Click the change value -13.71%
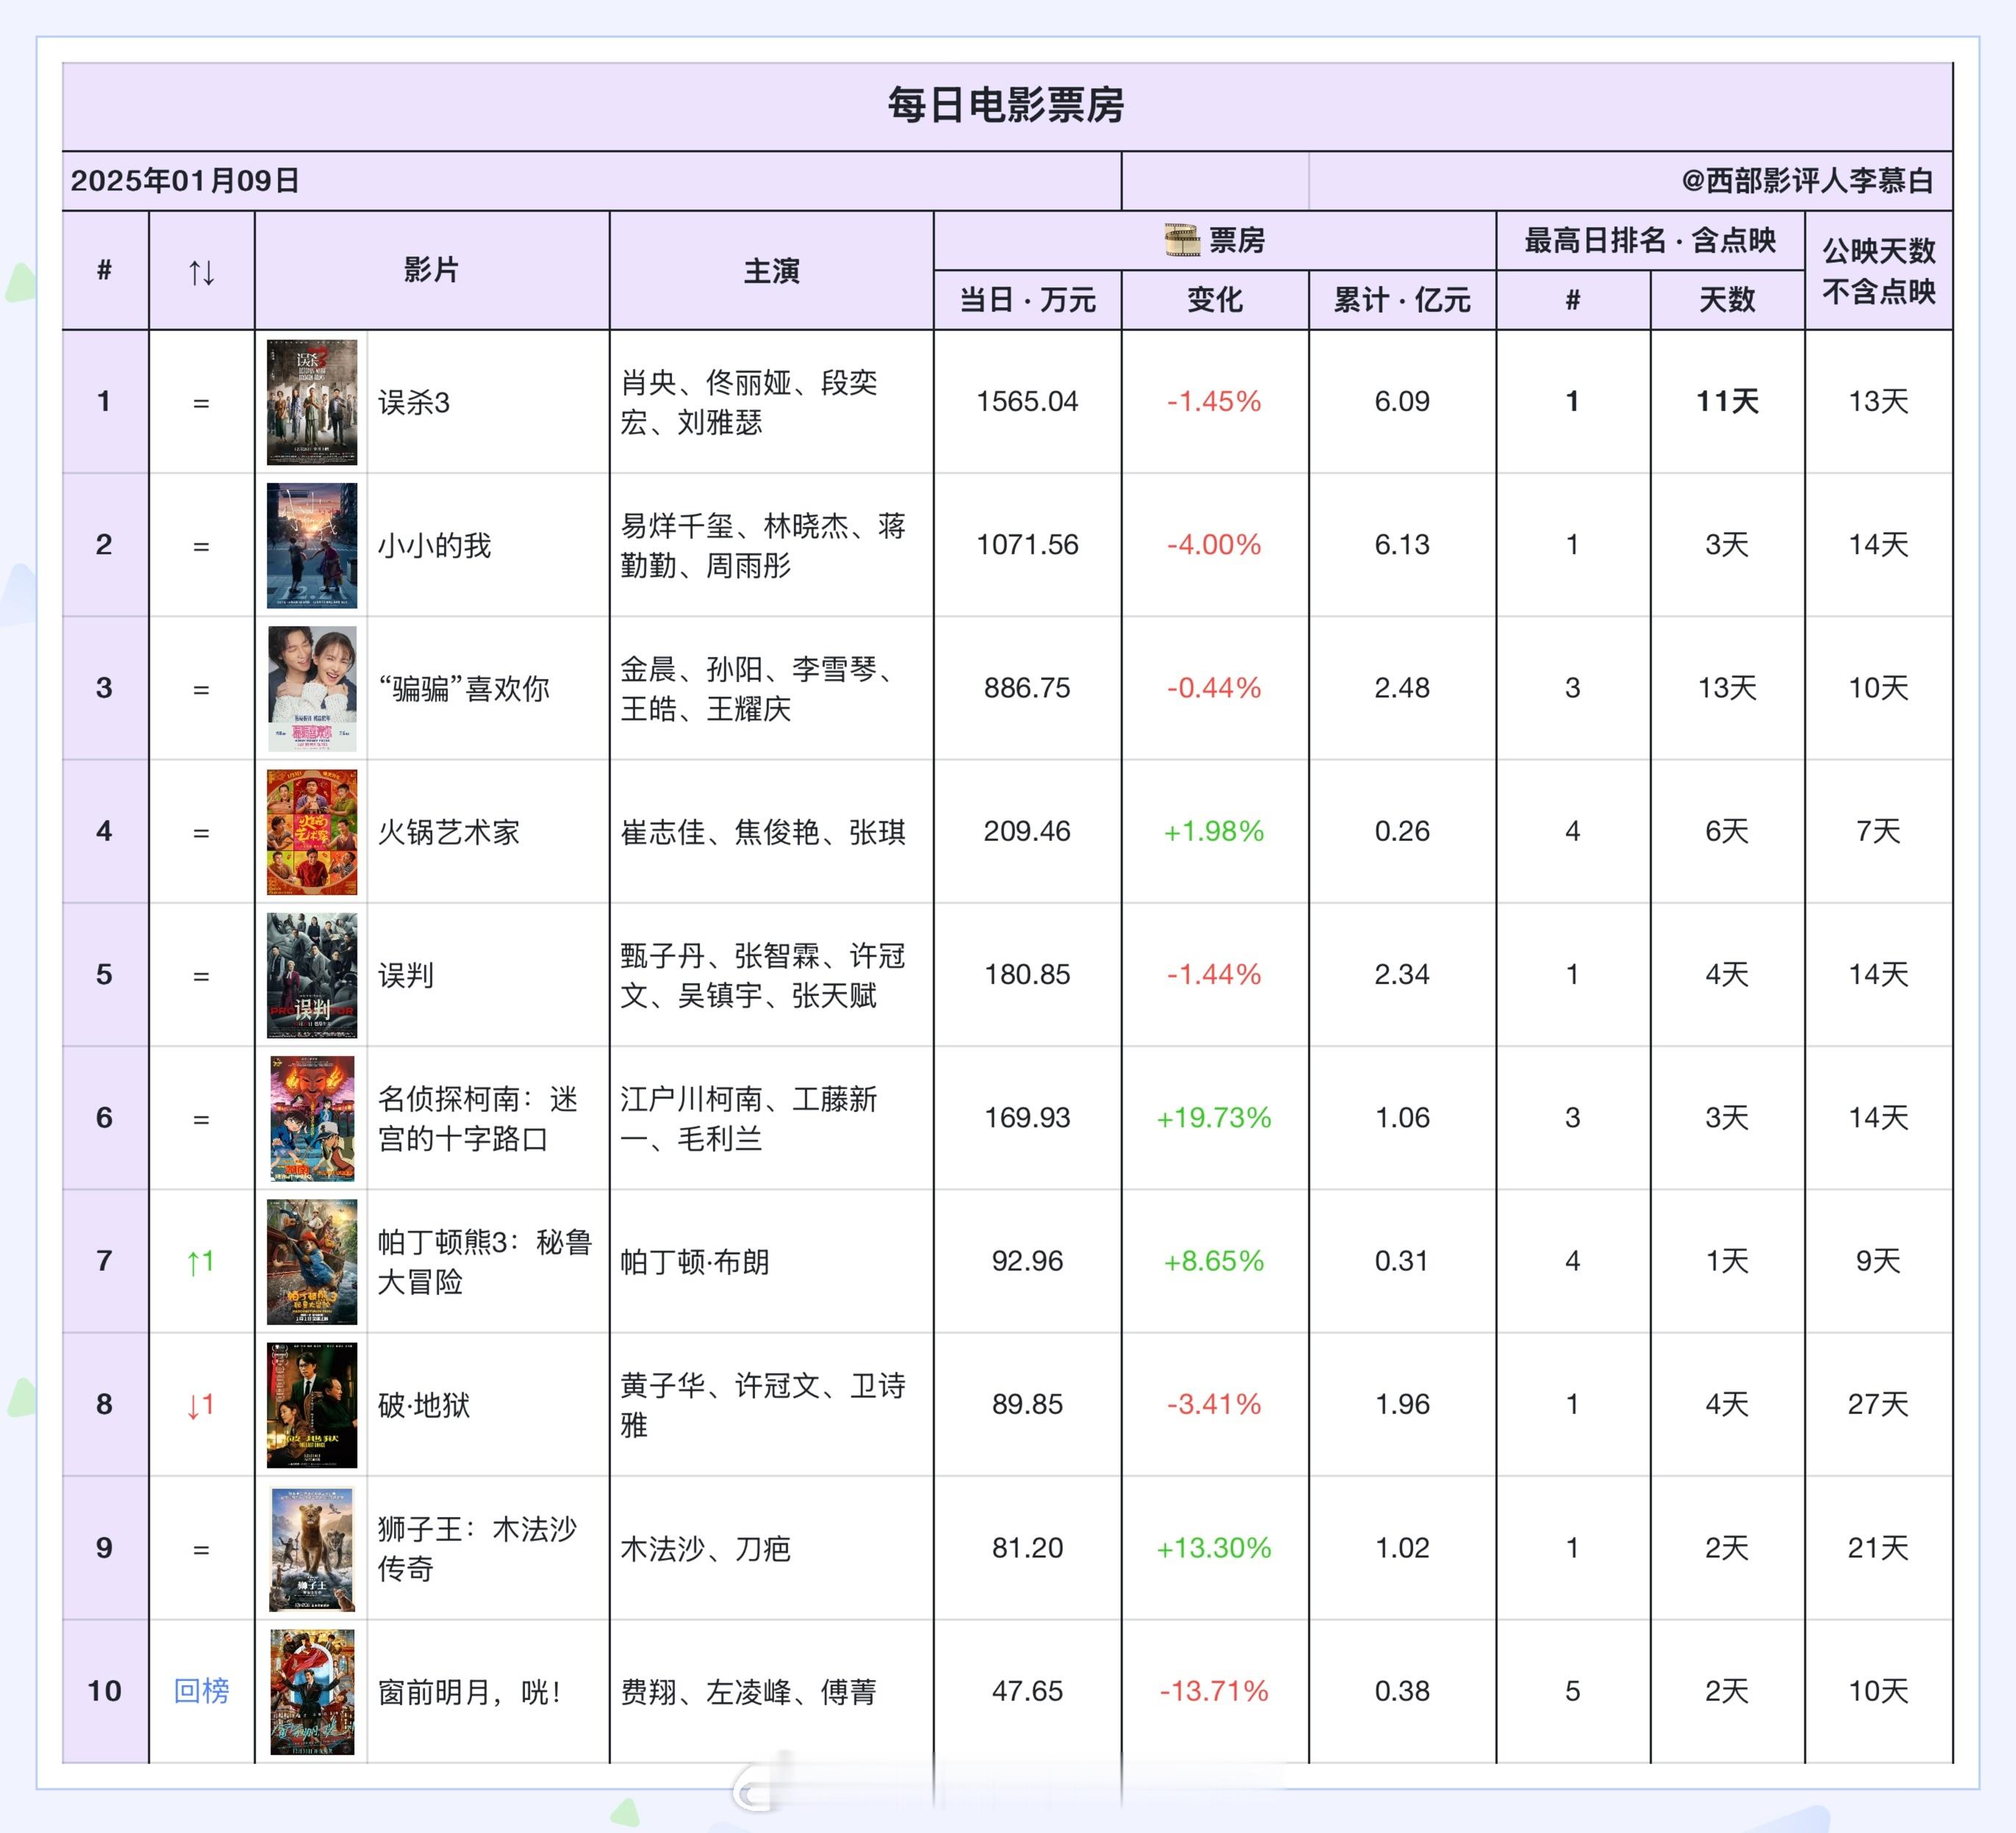 1214,1691
